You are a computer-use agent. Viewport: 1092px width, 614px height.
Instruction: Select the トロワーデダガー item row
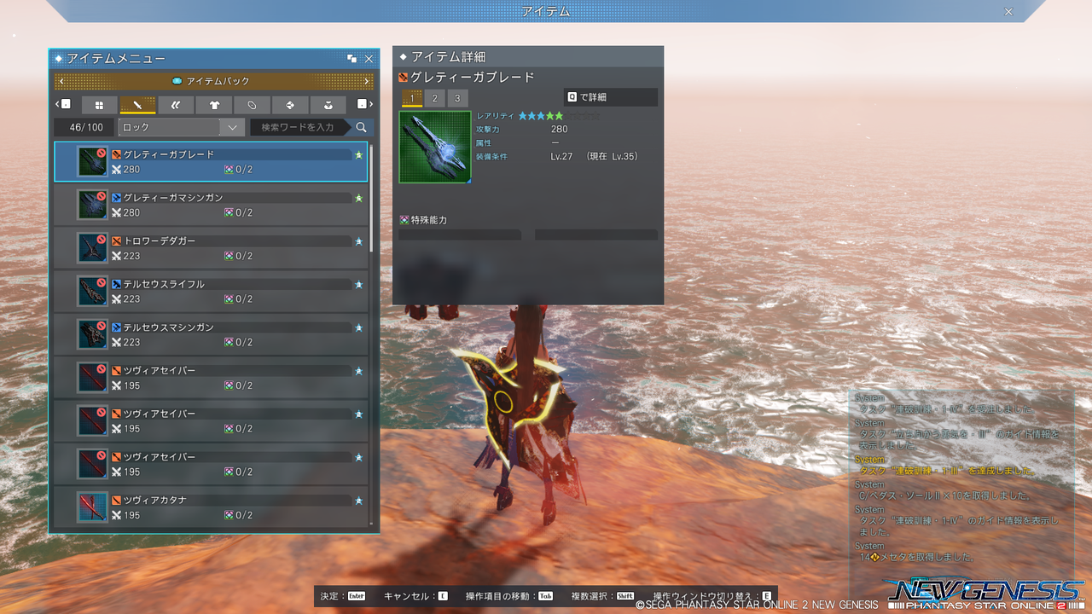(x=212, y=248)
